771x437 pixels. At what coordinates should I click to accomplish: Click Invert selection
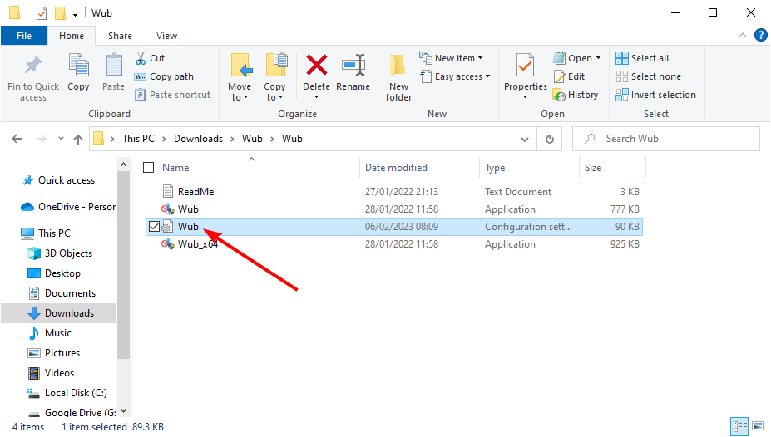[x=656, y=95]
